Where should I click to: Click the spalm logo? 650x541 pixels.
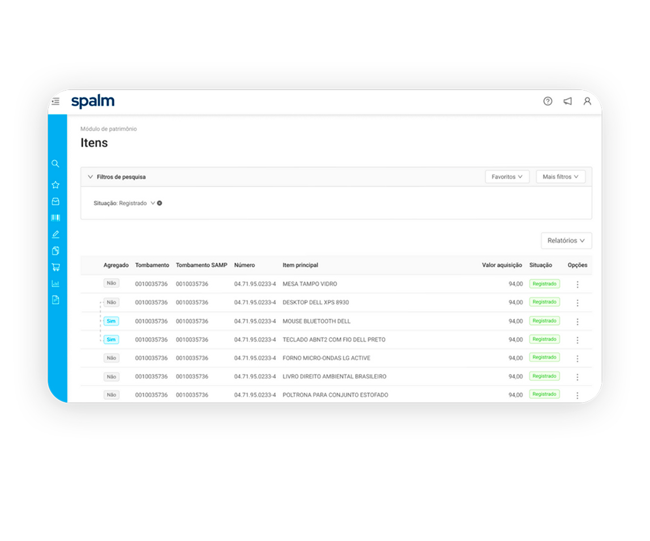(93, 102)
